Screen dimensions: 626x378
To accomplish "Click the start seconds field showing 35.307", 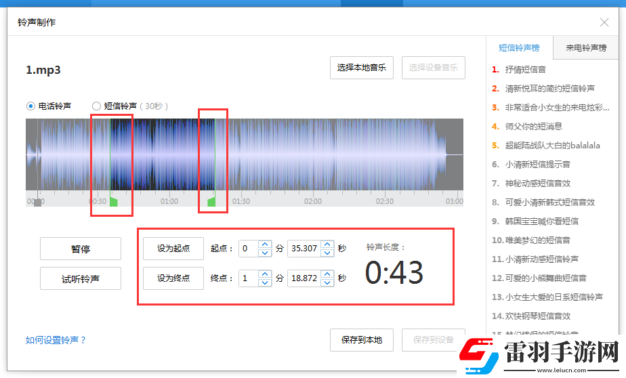I will coord(304,249).
